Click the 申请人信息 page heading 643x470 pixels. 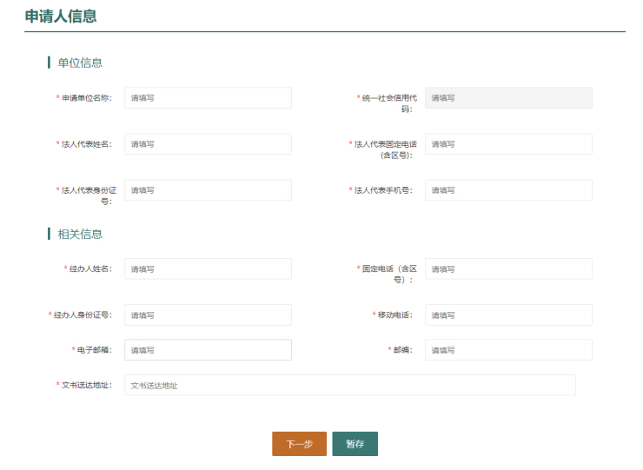click(x=61, y=16)
